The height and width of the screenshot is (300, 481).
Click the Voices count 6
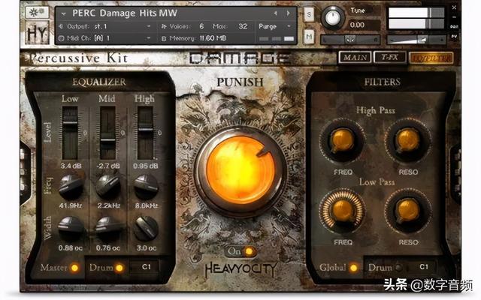201,27
